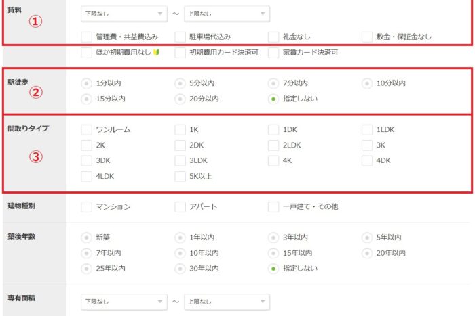Screen dimensions: 475x316
Task: Select 指定しない under 駅徒歩
Action: pos(273,99)
